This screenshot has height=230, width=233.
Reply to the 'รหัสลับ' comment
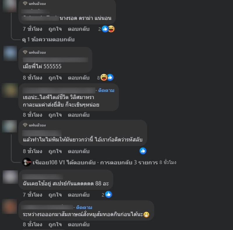[79, 151]
